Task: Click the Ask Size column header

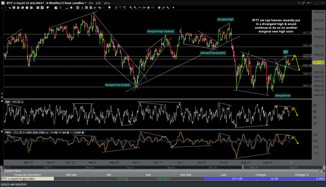Action: (186, 175)
